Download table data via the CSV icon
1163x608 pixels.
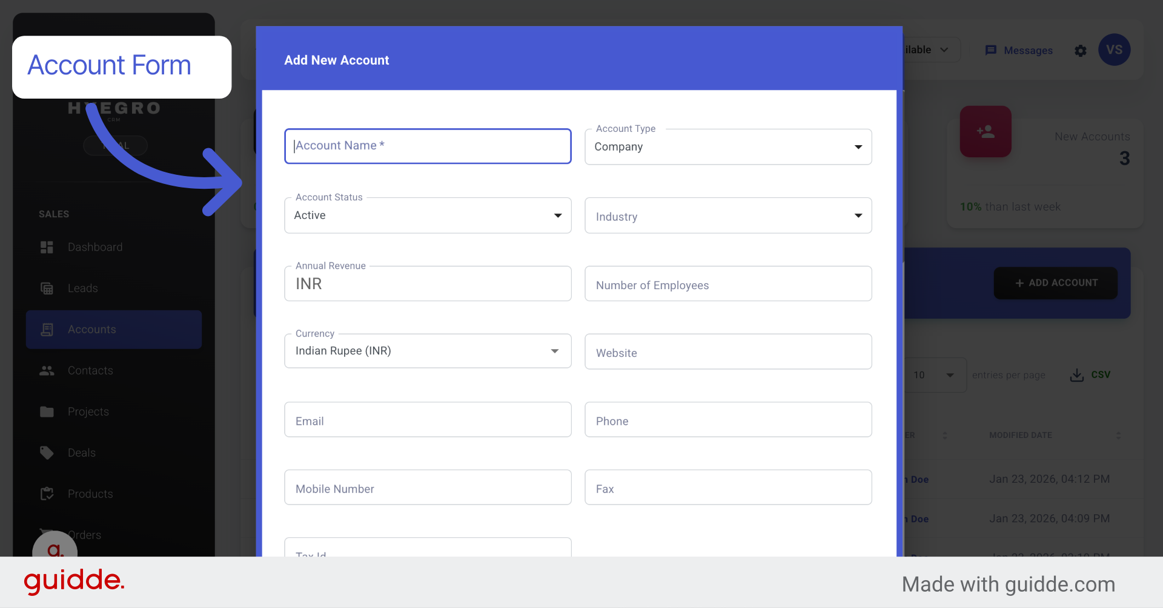tap(1076, 374)
